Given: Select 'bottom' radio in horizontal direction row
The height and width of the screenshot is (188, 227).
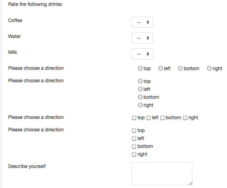Looking at the screenshot, I should tap(180, 68).
